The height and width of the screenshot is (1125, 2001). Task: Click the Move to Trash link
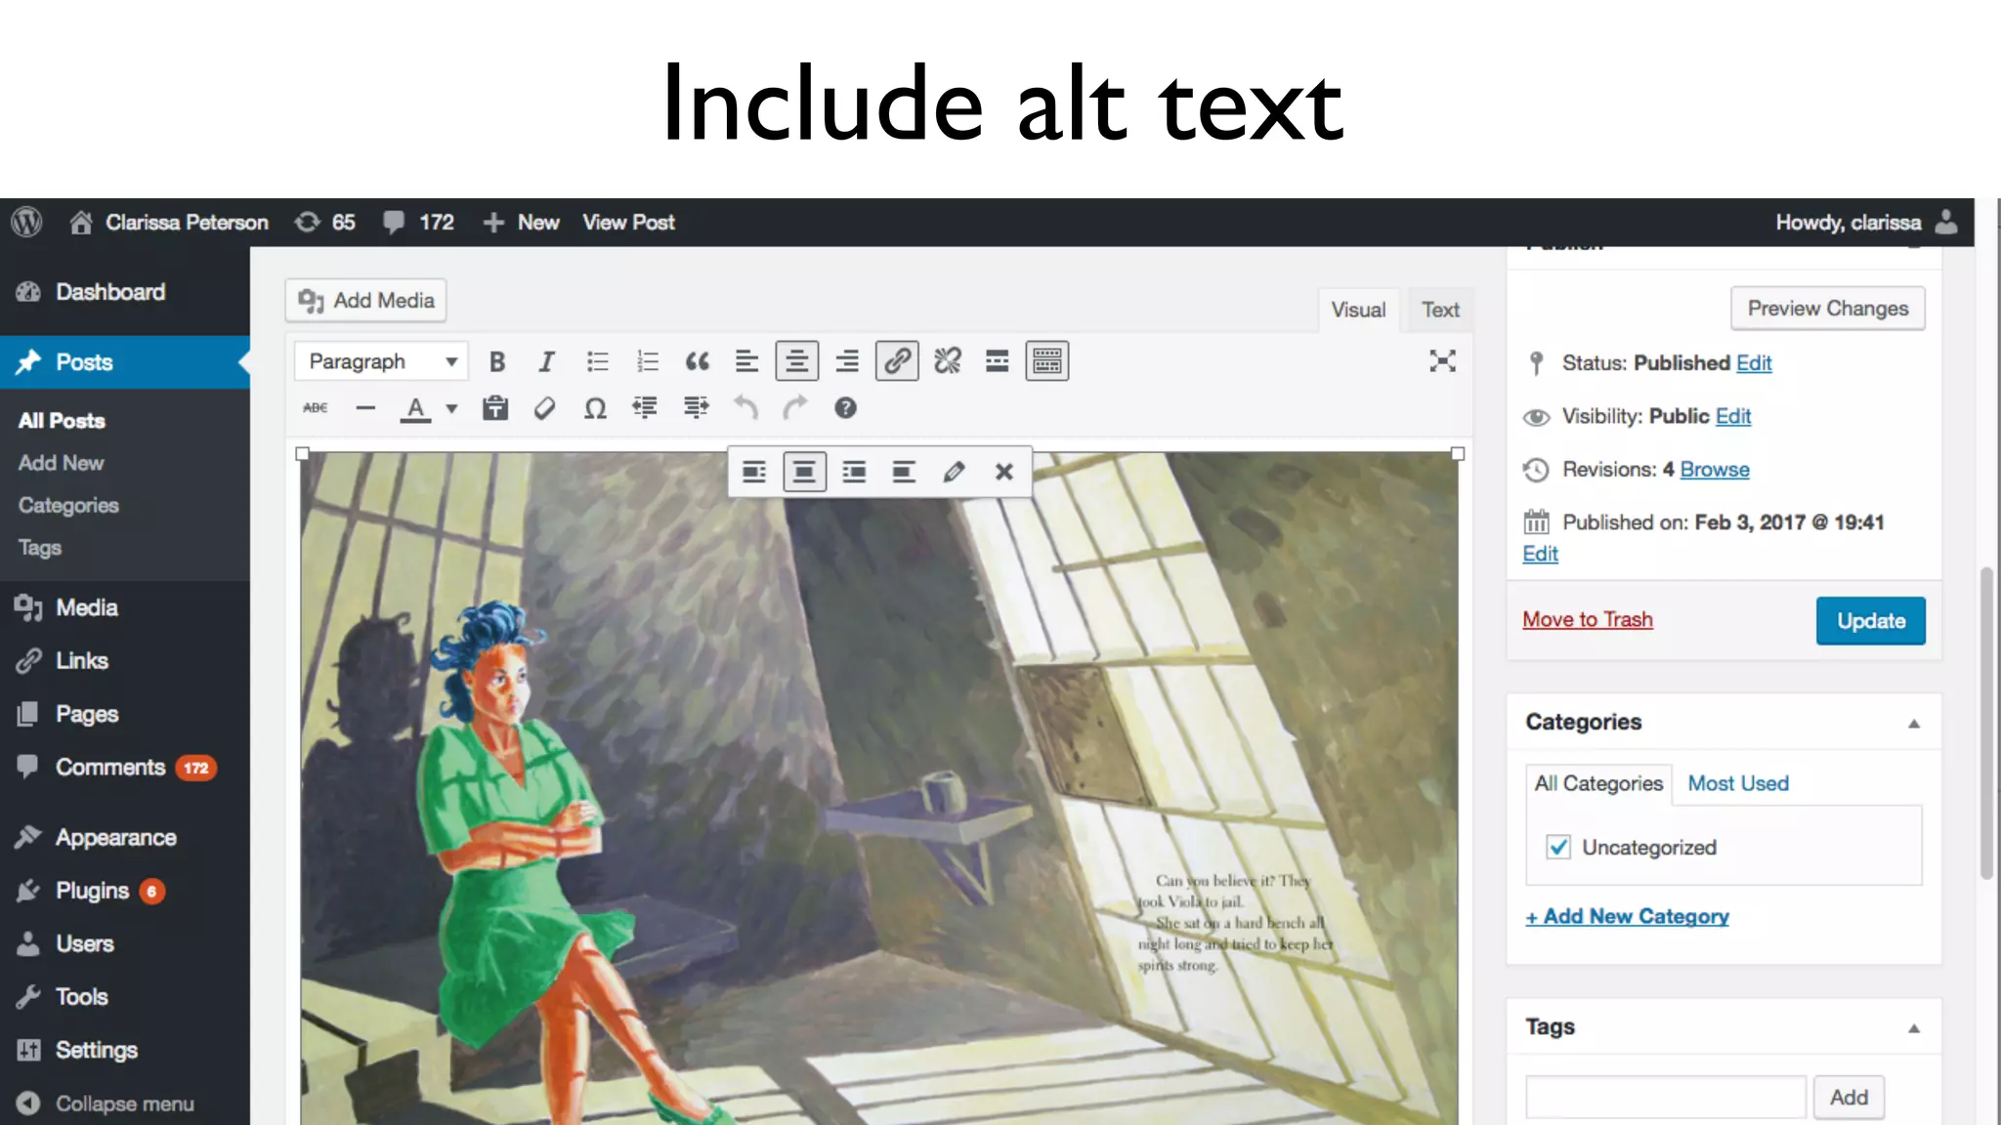pyautogui.click(x=1587, y=619)
